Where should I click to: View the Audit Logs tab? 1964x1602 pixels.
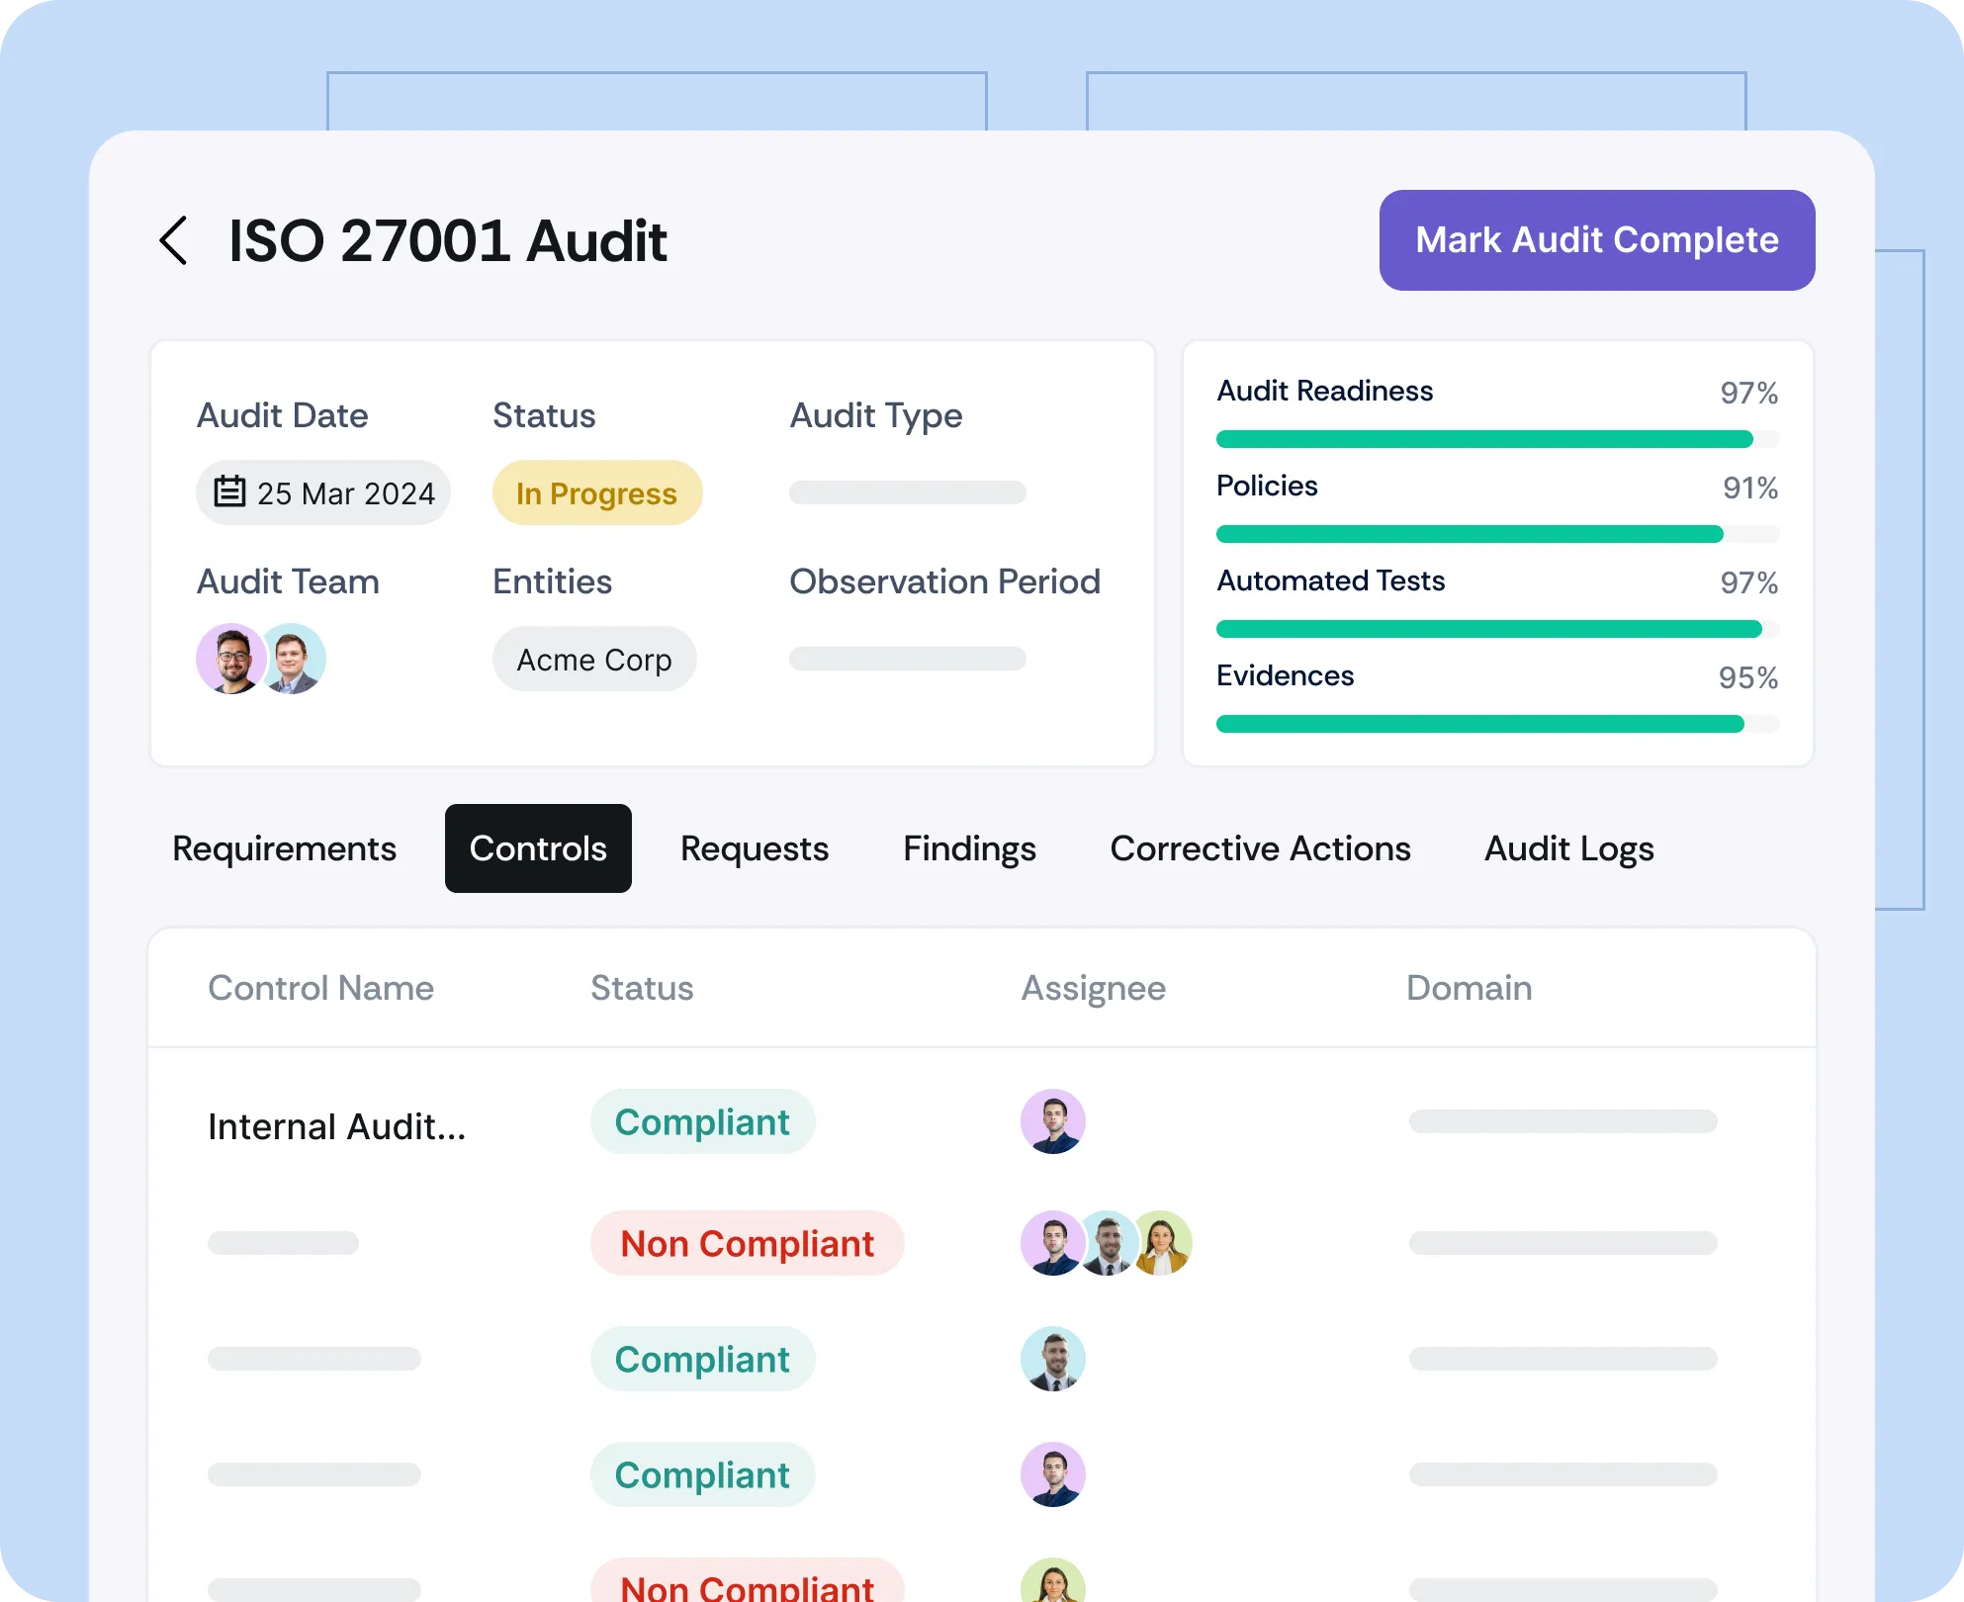tap(1568, 848)
